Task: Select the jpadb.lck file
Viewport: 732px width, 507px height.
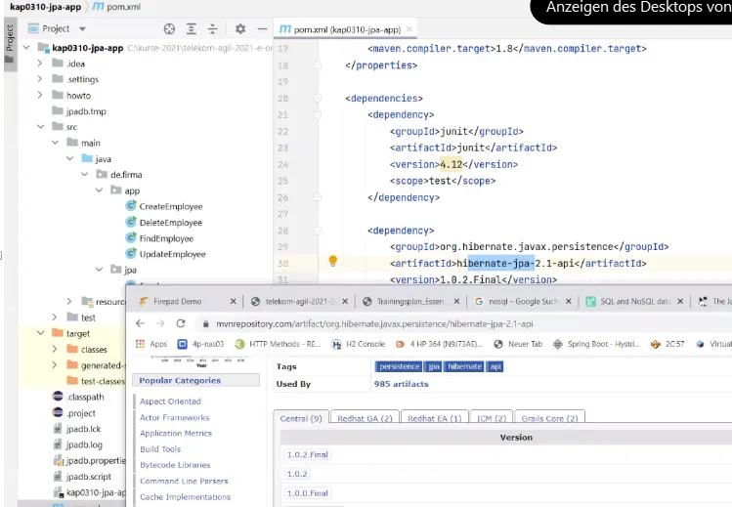Action: point(83,429)
